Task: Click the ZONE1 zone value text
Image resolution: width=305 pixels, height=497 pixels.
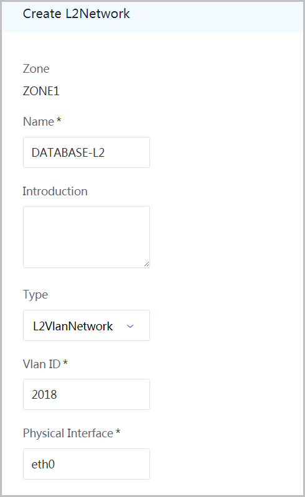Action: coord(41,91)
